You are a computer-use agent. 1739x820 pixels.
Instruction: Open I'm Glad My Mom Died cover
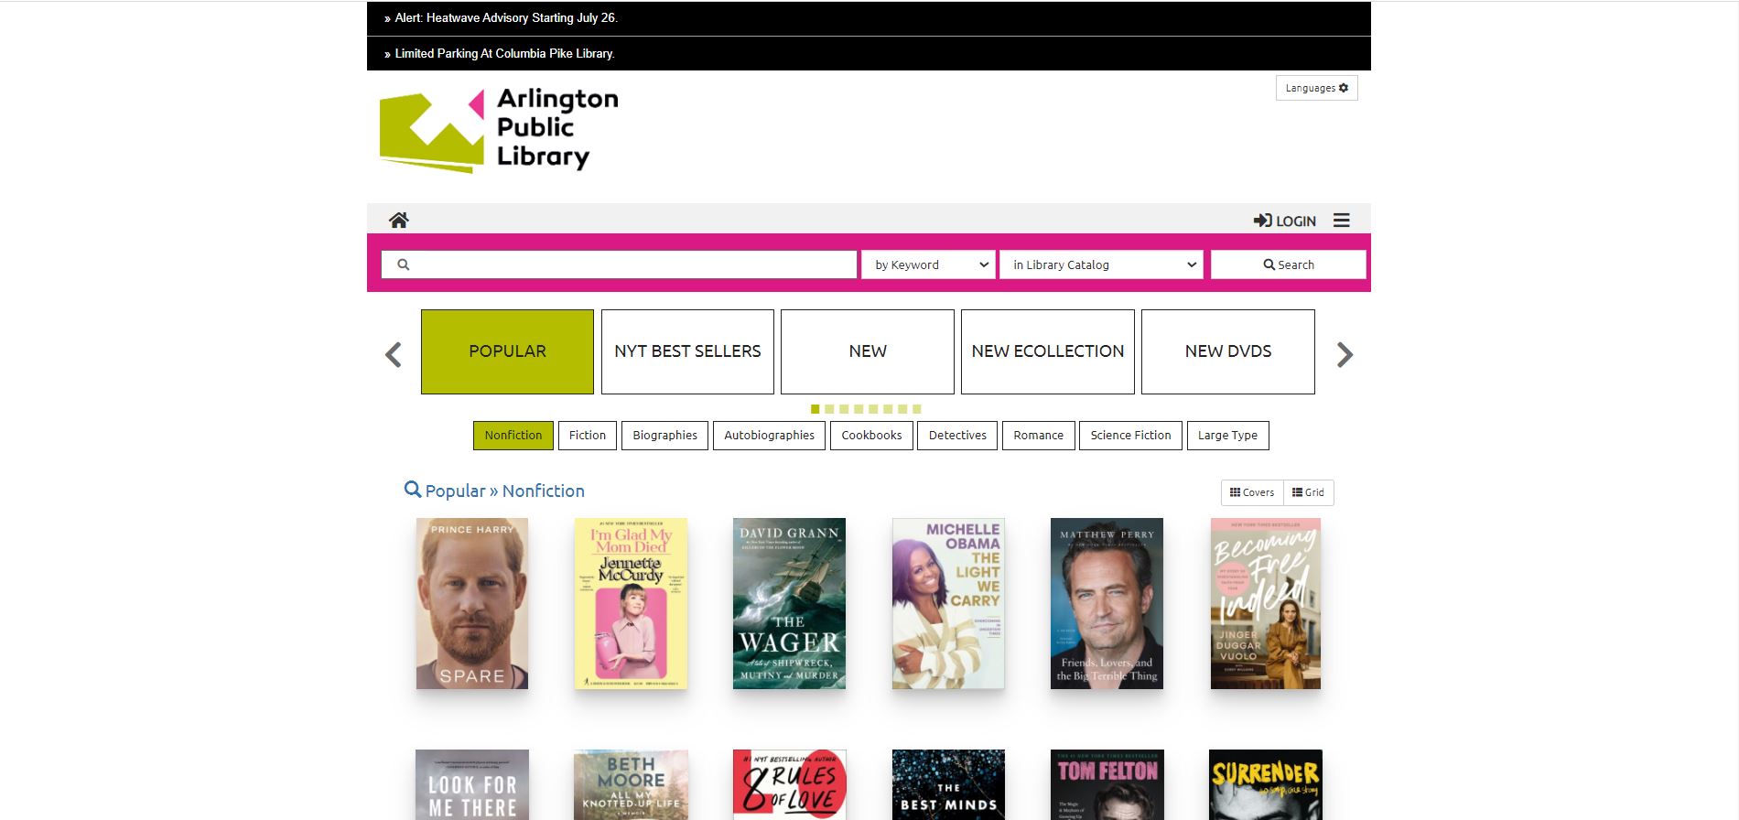pos(631,604)
